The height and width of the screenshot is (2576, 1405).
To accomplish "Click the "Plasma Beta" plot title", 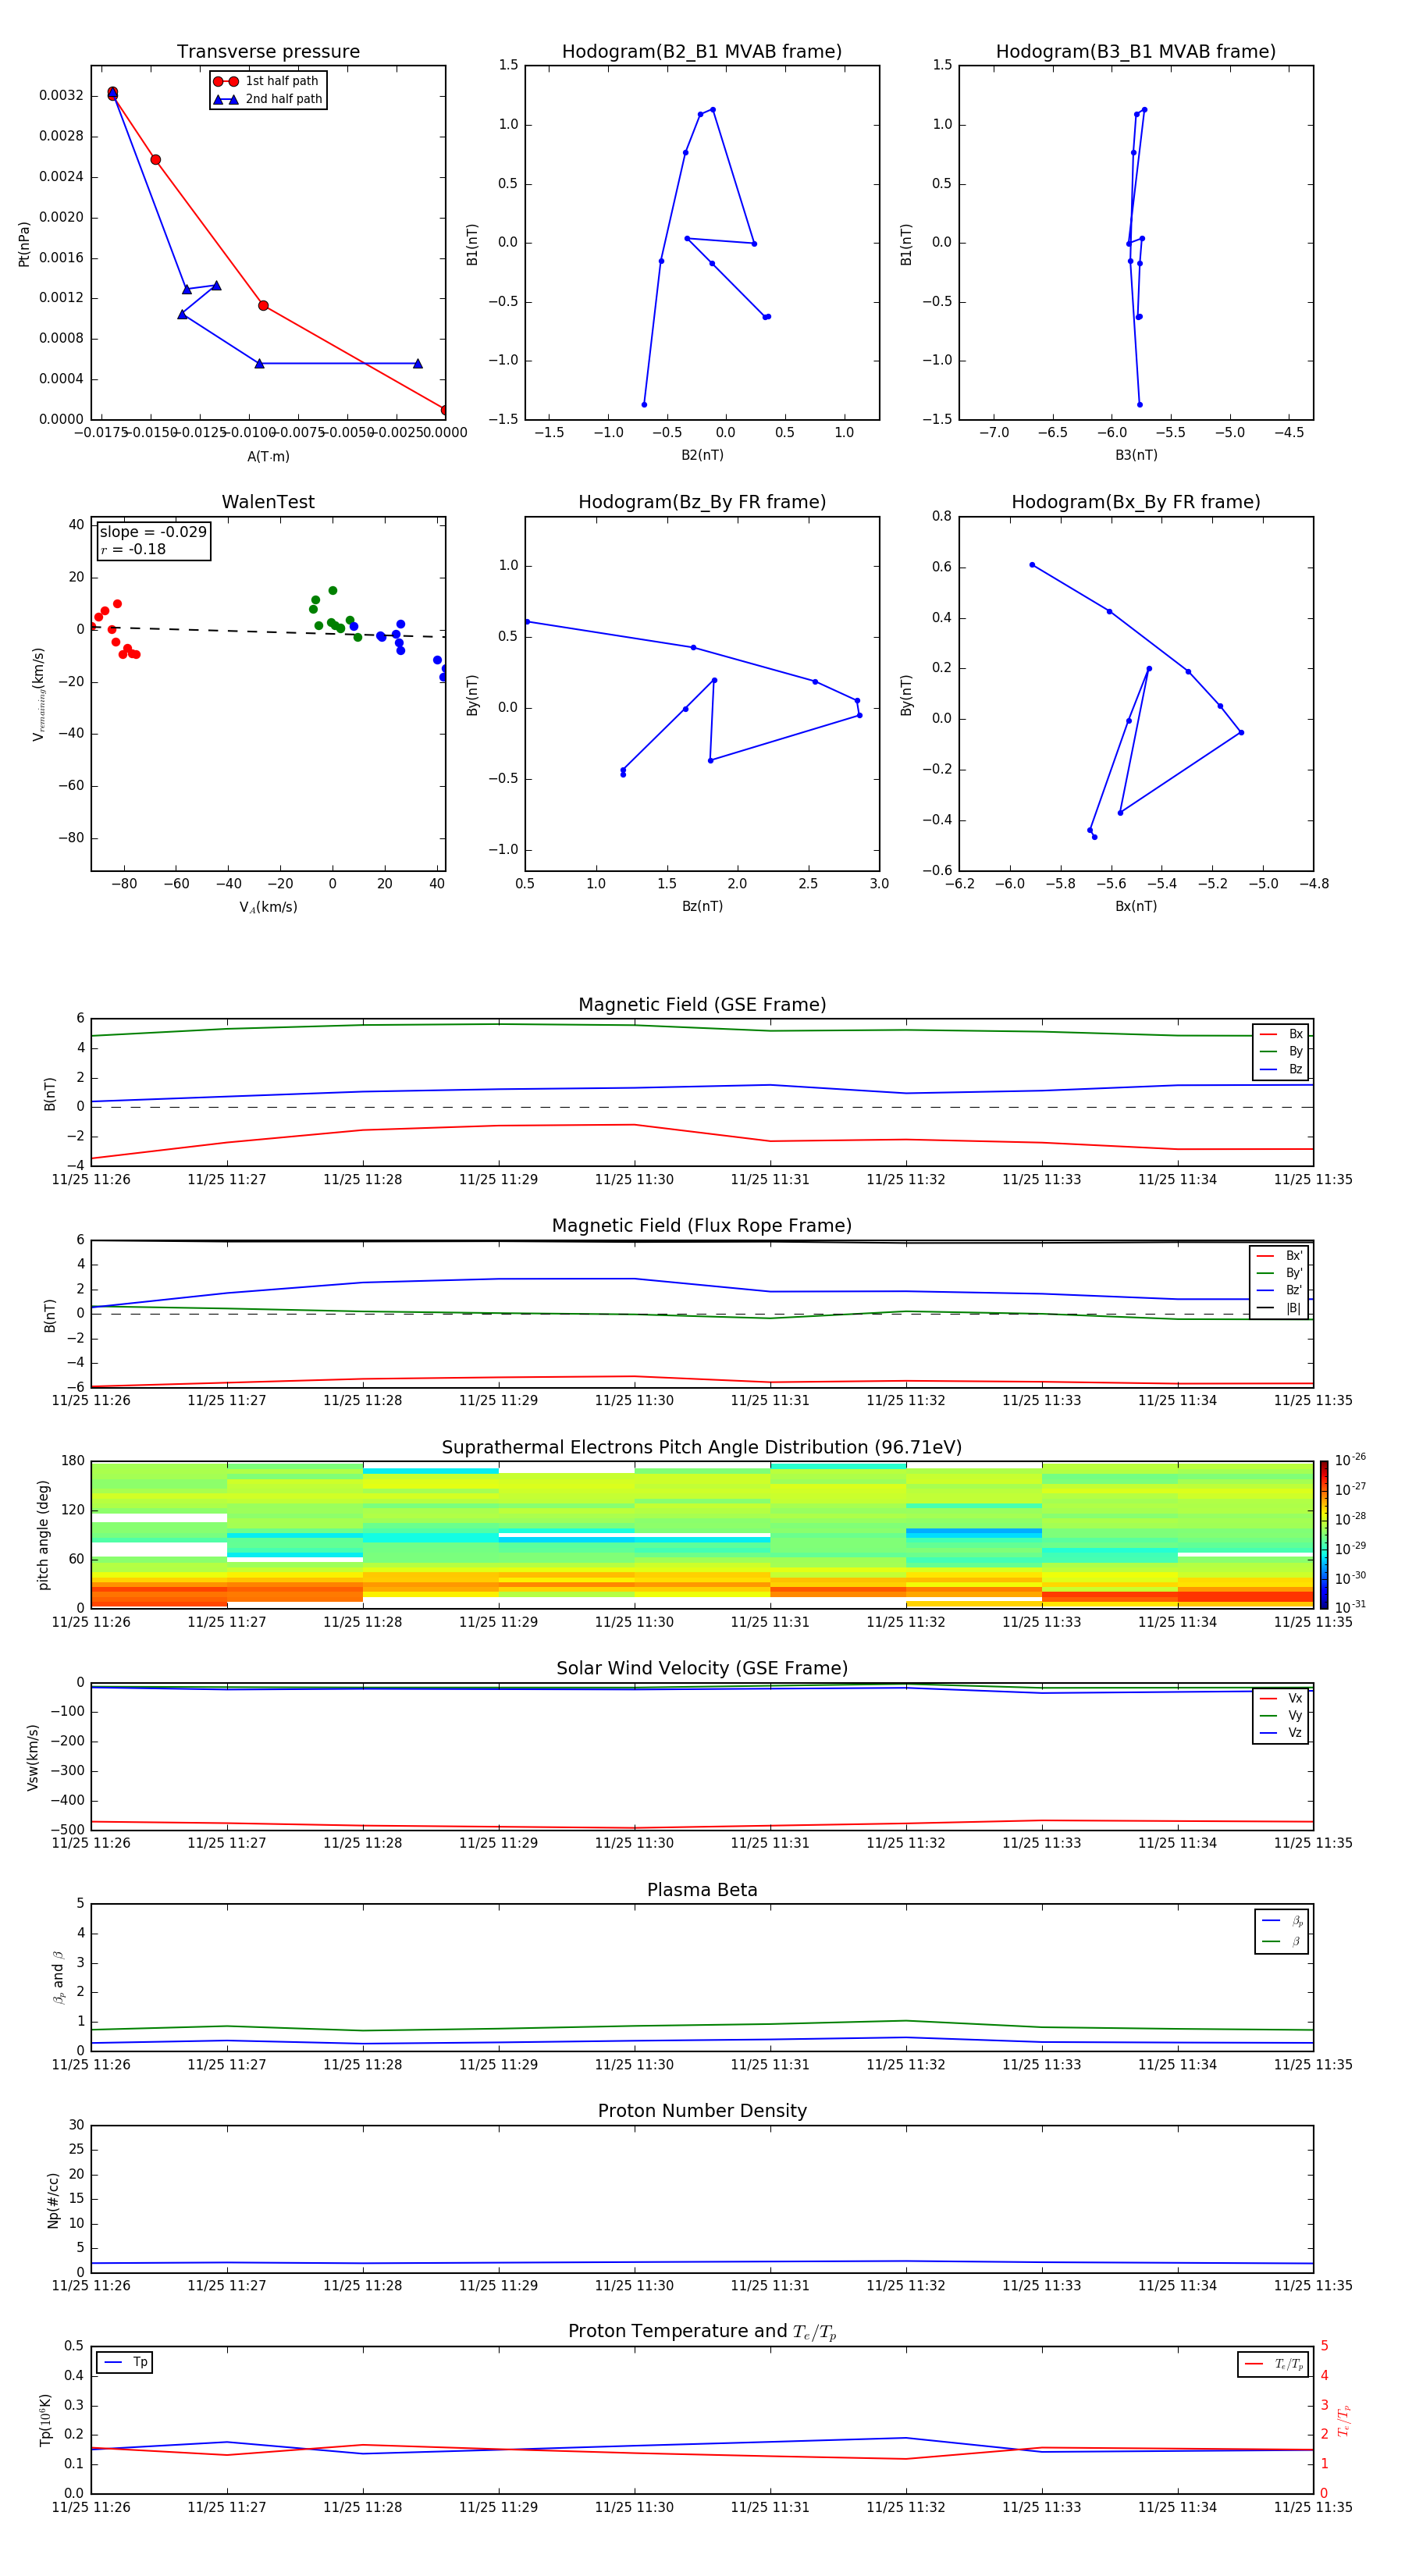I will [x=702, y=1890].
